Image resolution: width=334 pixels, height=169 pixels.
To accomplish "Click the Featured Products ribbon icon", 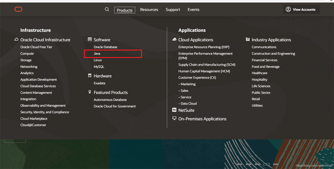I will click(90, 92).
